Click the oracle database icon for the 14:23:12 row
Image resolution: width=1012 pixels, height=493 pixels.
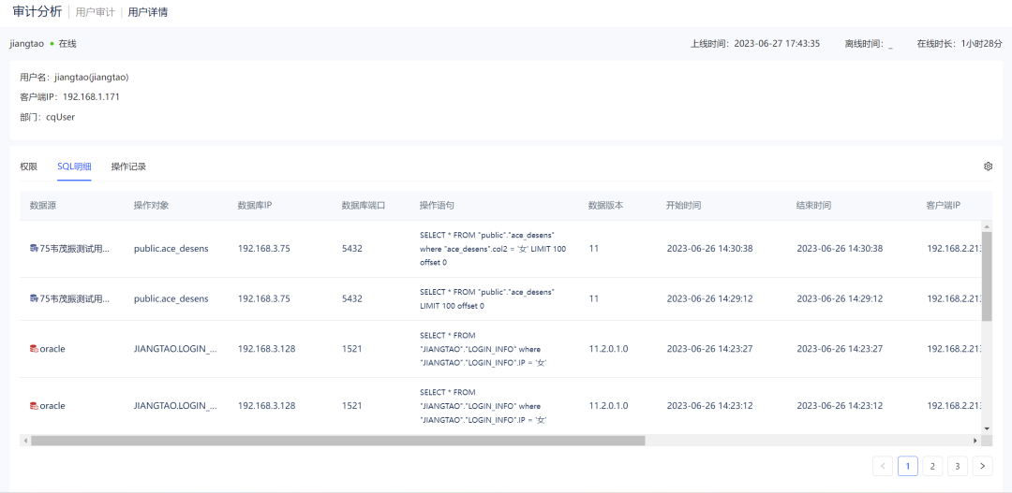coord(34,406)
